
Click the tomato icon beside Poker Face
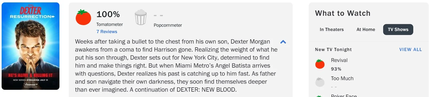click(320, 96)
